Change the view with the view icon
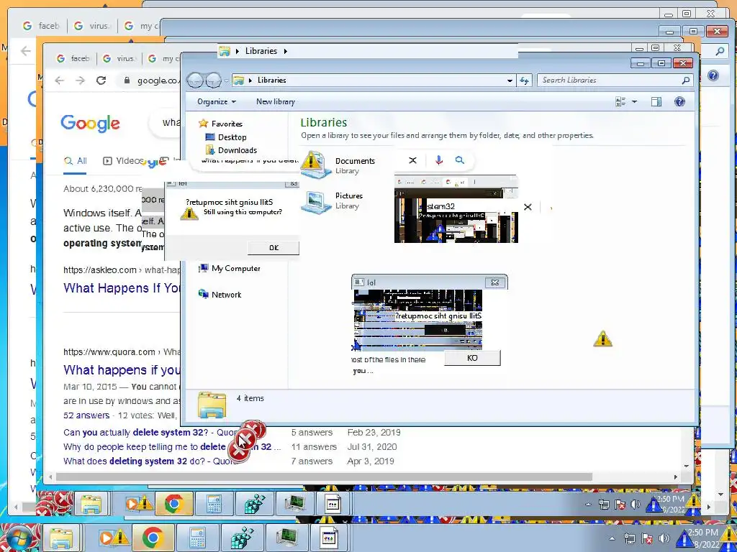Viewport: 737px width, 552px height. 620,102
